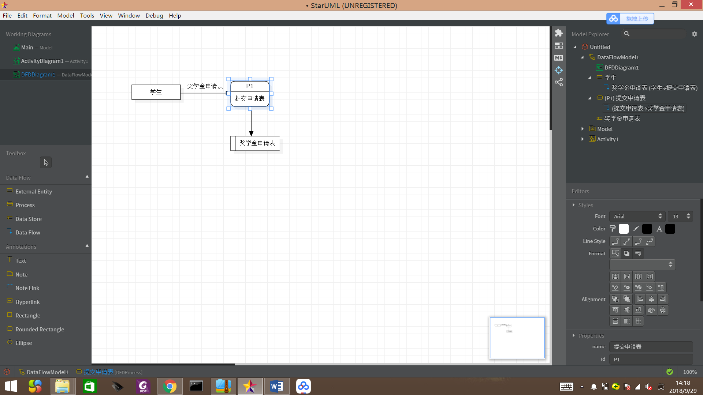The width and height of the screenshot is (703, 395).
Task: Toggle Word Wrap format button
Action: (638, 253)
